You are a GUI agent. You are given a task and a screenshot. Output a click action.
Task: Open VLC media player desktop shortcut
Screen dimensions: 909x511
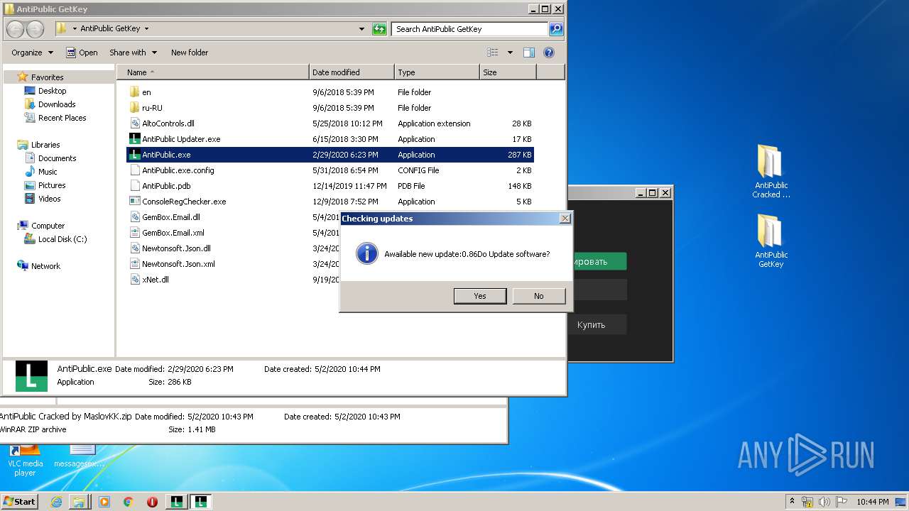[x=26, y=460]
